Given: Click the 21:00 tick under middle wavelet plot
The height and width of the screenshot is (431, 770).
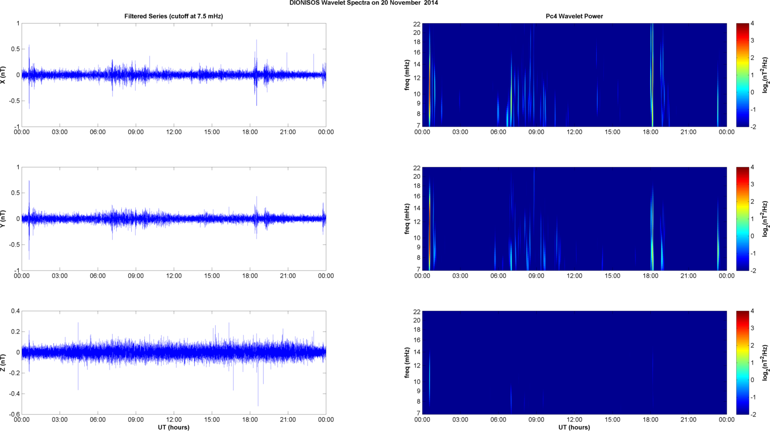Looking at the screenshot, I should coord(688,276).
